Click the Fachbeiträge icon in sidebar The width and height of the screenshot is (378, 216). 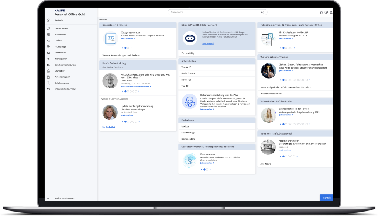(48, 47)
